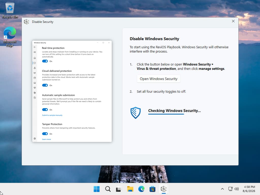The image size is (260, 195).
Task: Click the 'Set all four security toggles to off' step
Action: click(x=161, y=91)
